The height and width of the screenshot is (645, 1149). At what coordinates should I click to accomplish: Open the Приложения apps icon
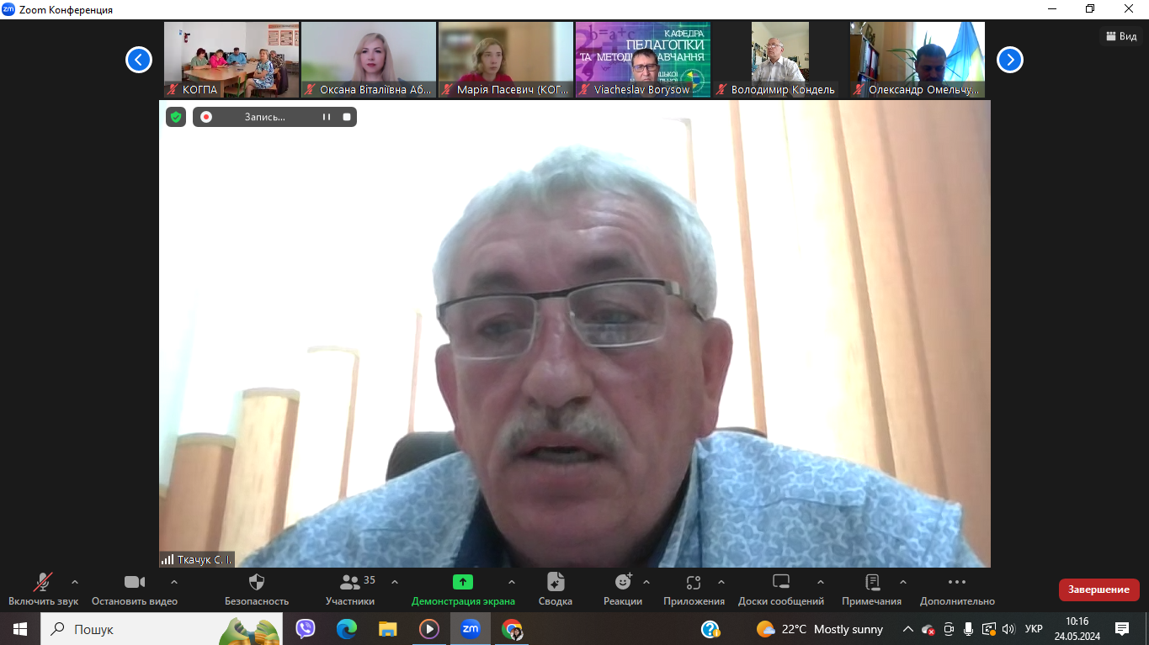[x=694, y=582]
